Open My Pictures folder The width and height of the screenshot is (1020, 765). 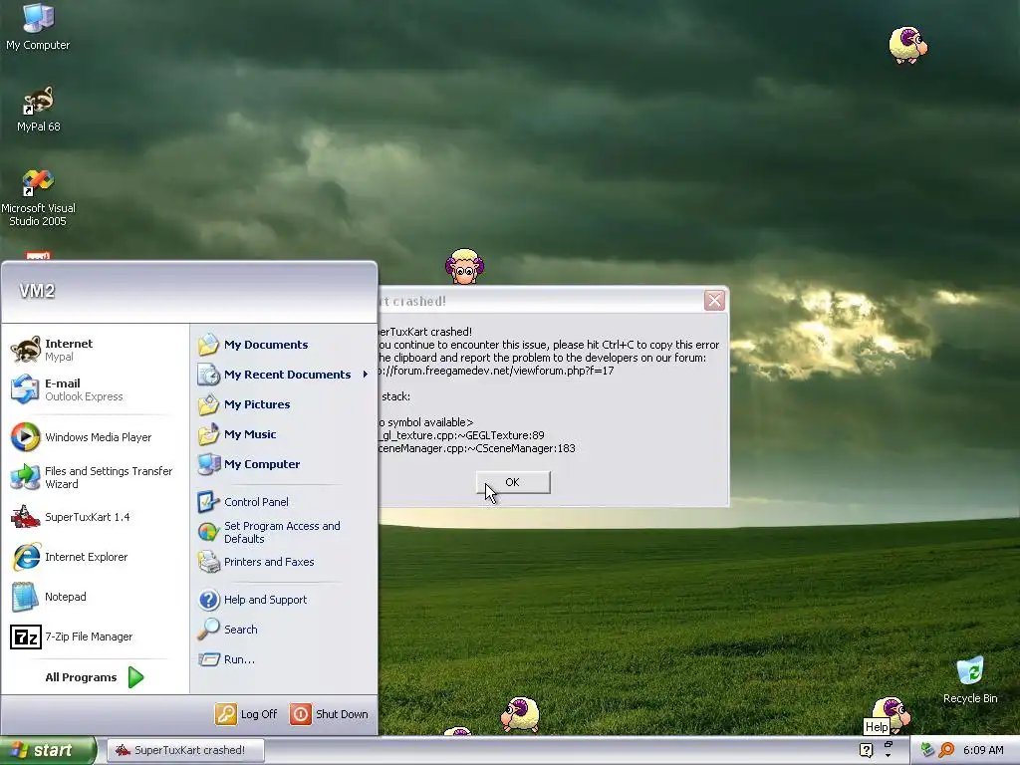click(244, 404)
